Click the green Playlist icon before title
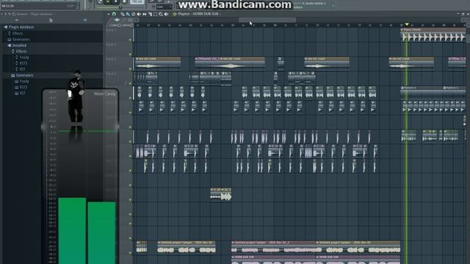This screenshot has width=470, height=264. 175,14
